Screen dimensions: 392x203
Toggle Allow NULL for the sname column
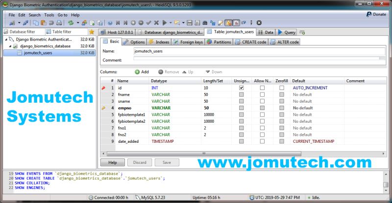point(262,101)
